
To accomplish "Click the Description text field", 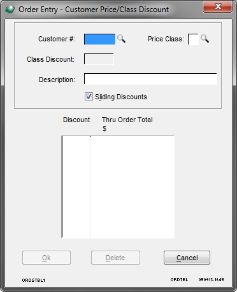I will coord(150,79).
